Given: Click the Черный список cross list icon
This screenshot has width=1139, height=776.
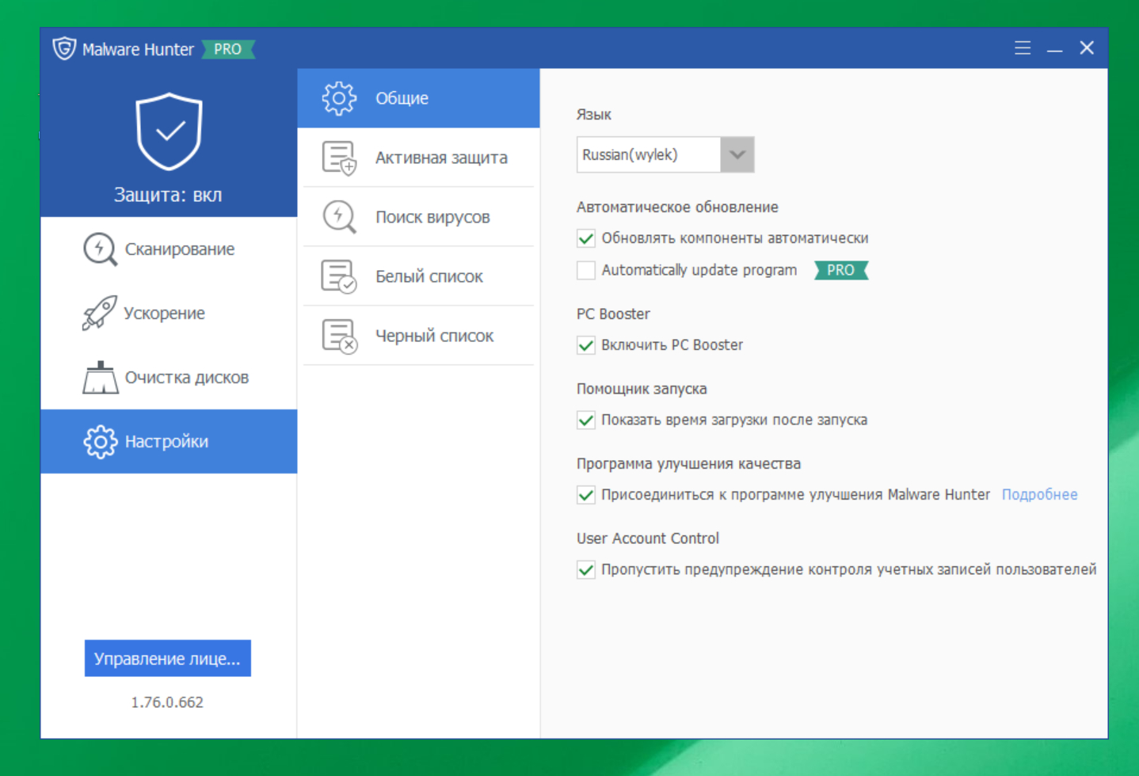Looking at the screenshot, I should [339, 336].
